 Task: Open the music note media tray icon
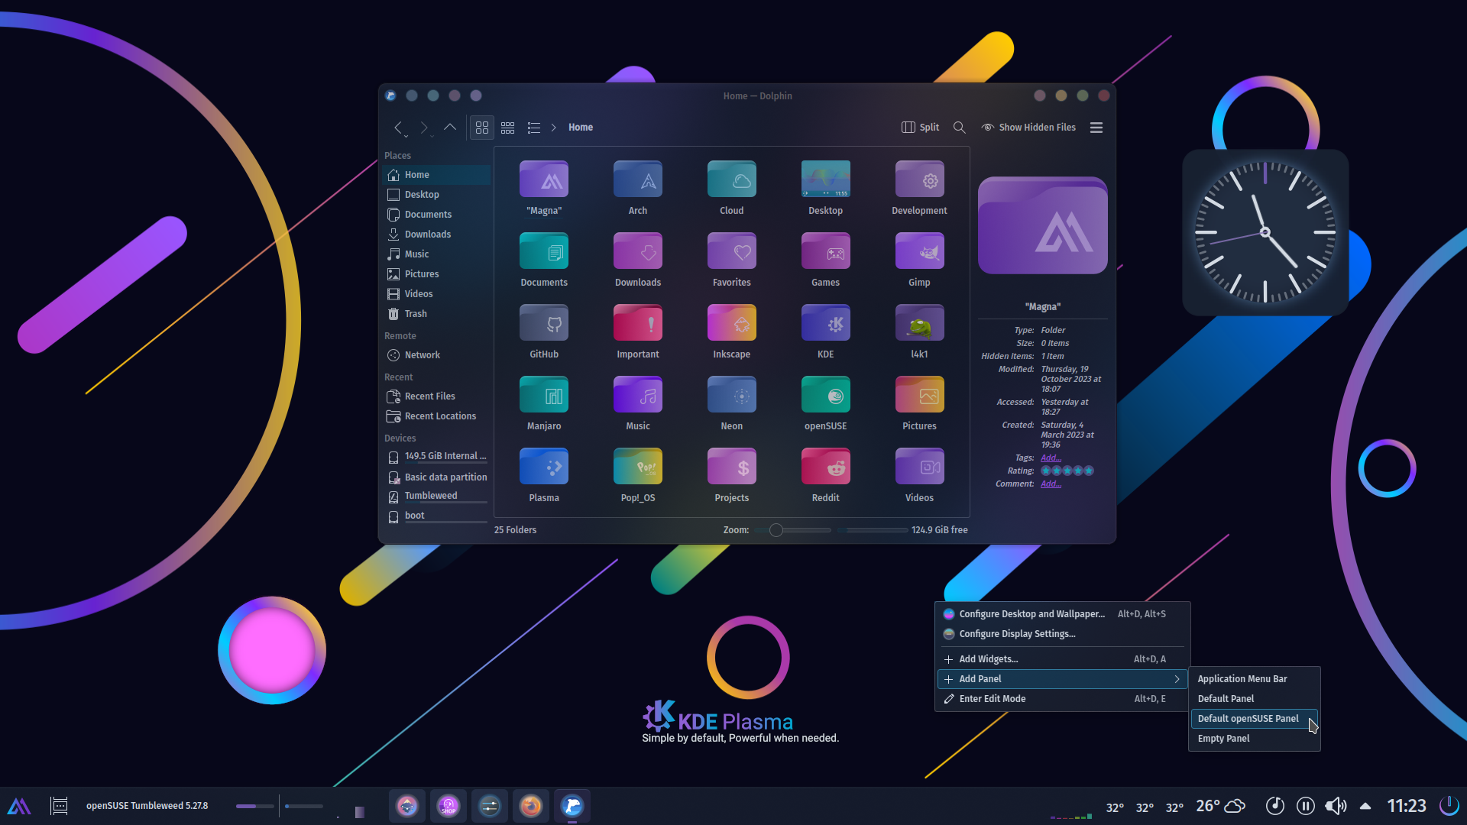[1274, 806]
